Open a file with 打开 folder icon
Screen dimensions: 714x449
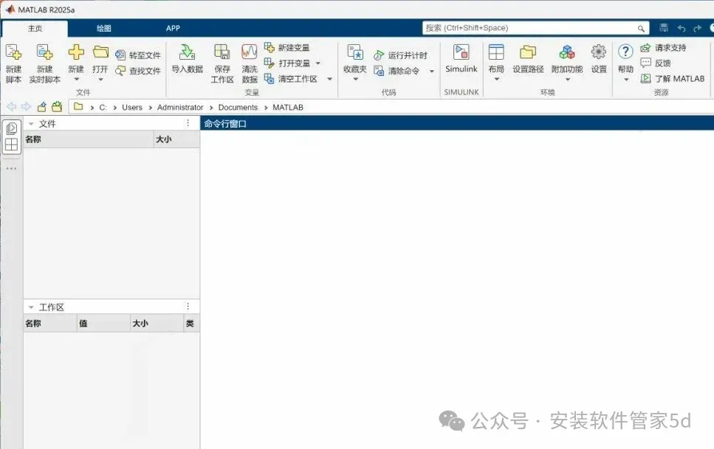point(100,52)
